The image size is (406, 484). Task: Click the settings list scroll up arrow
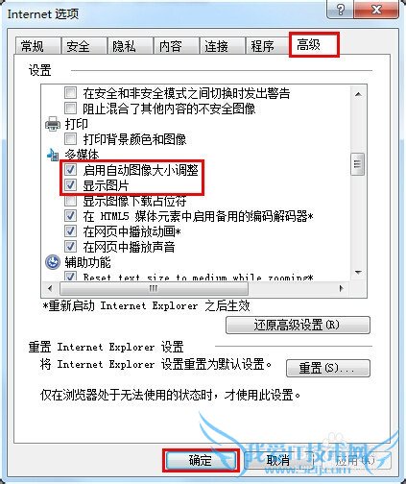point(358,94)
